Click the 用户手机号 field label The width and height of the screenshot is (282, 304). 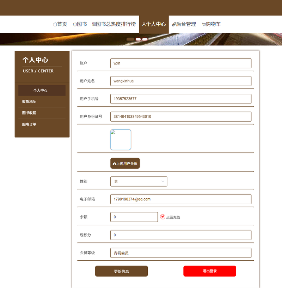(89, 99)
